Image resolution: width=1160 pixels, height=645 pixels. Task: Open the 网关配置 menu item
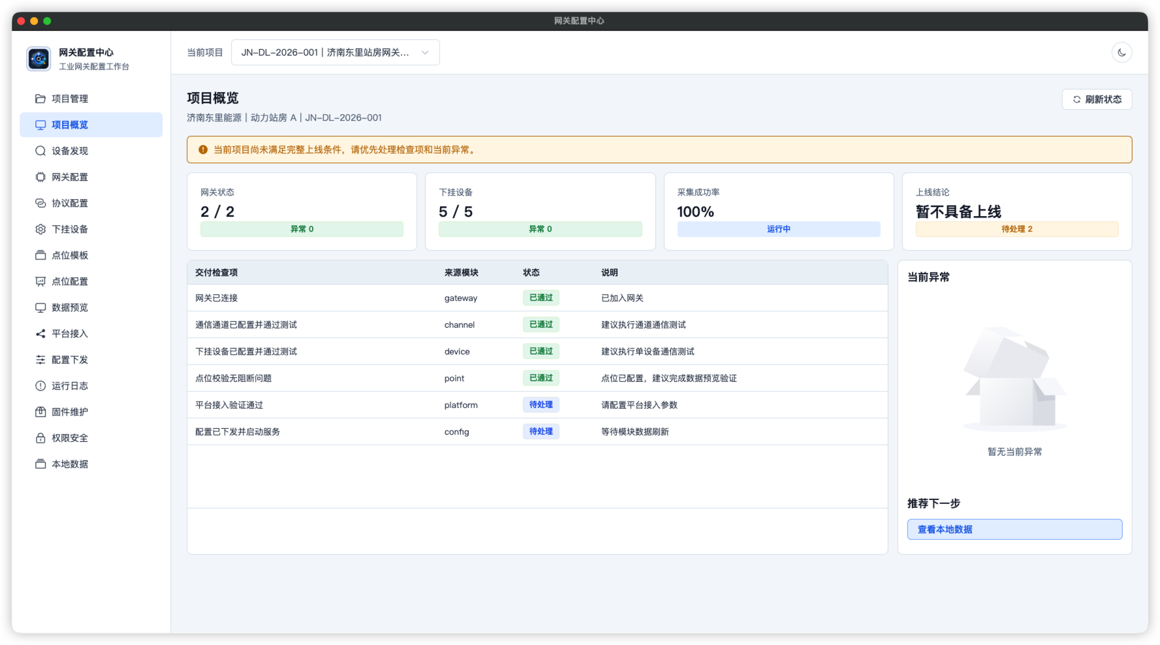(91, 177)
